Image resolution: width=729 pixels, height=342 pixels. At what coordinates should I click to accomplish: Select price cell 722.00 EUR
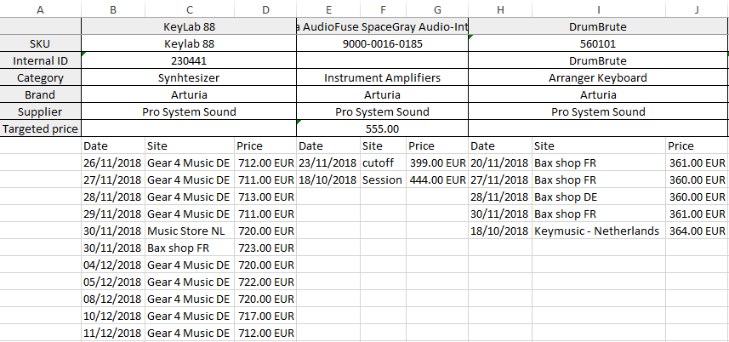265,282
